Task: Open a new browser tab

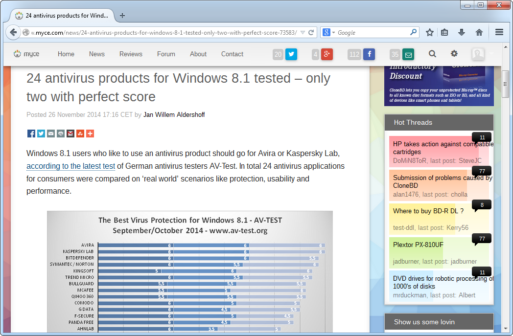Action: coord(122,16)
